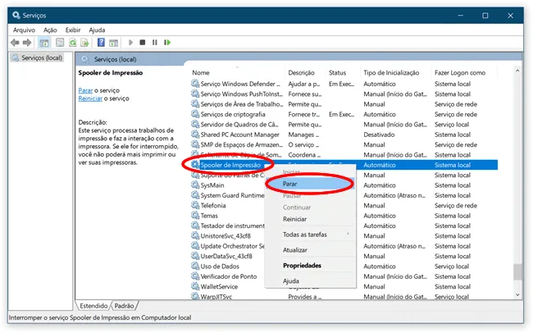The width and height of the screenshot is (533, 333).
Task: Click the vertical scrollbar down arrow
Action: point(517,295)
